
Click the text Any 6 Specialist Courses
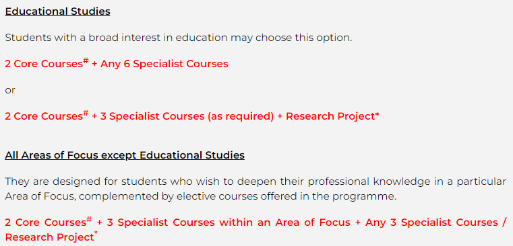click(x=164, y=64)
